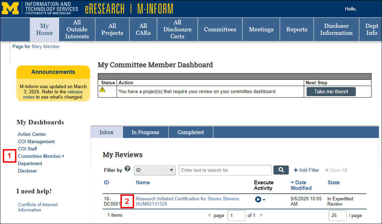Viewport: 382px width, 224px height.
Task: Add a filter using the plus icon
Action: [x=296, y=170]
